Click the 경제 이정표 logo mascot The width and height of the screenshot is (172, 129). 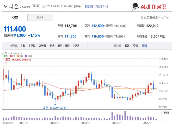tap(134, 7)
